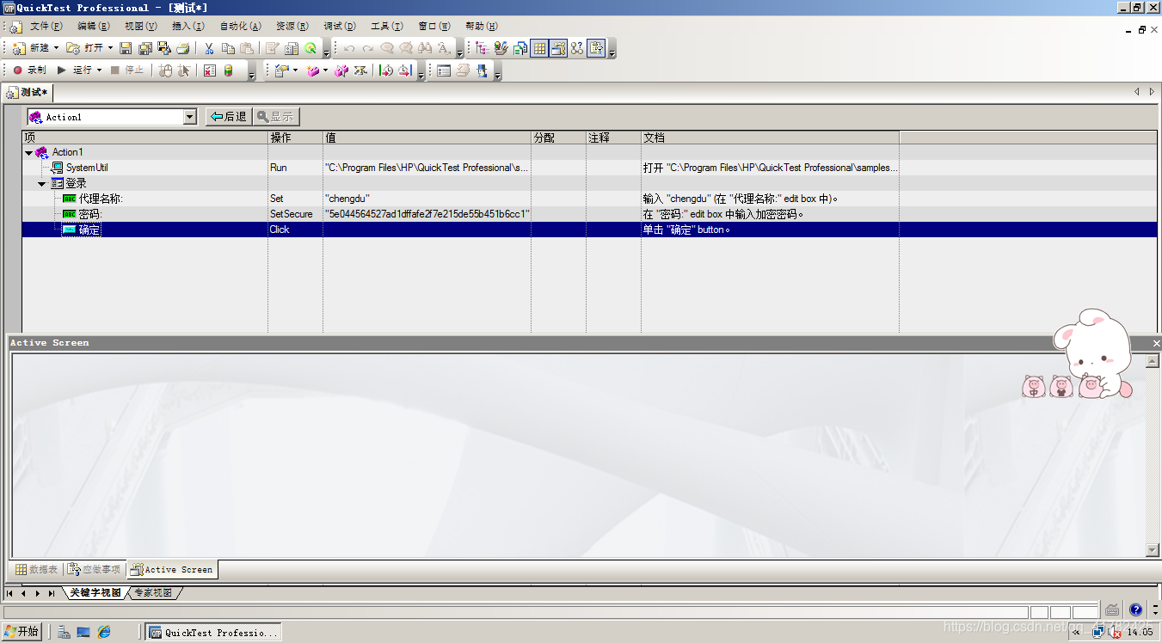Click the Save test toolbar icon
1162x643 pixels.
click(x=125, y=48)
